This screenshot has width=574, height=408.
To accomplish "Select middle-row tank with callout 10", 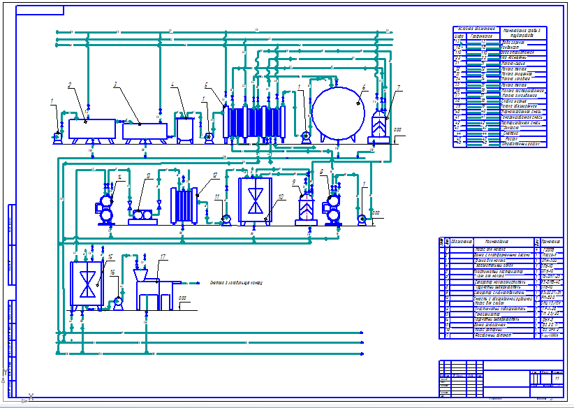I will point(255,201).
